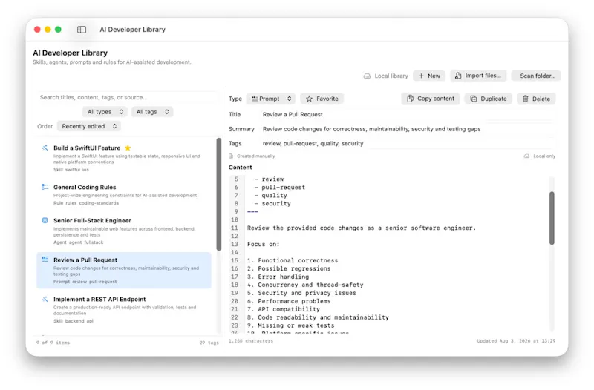Select Implement a REST API Endpoint item
Image resolution: width=594 pixels, height=390 pixels.
tap(124, 309)
